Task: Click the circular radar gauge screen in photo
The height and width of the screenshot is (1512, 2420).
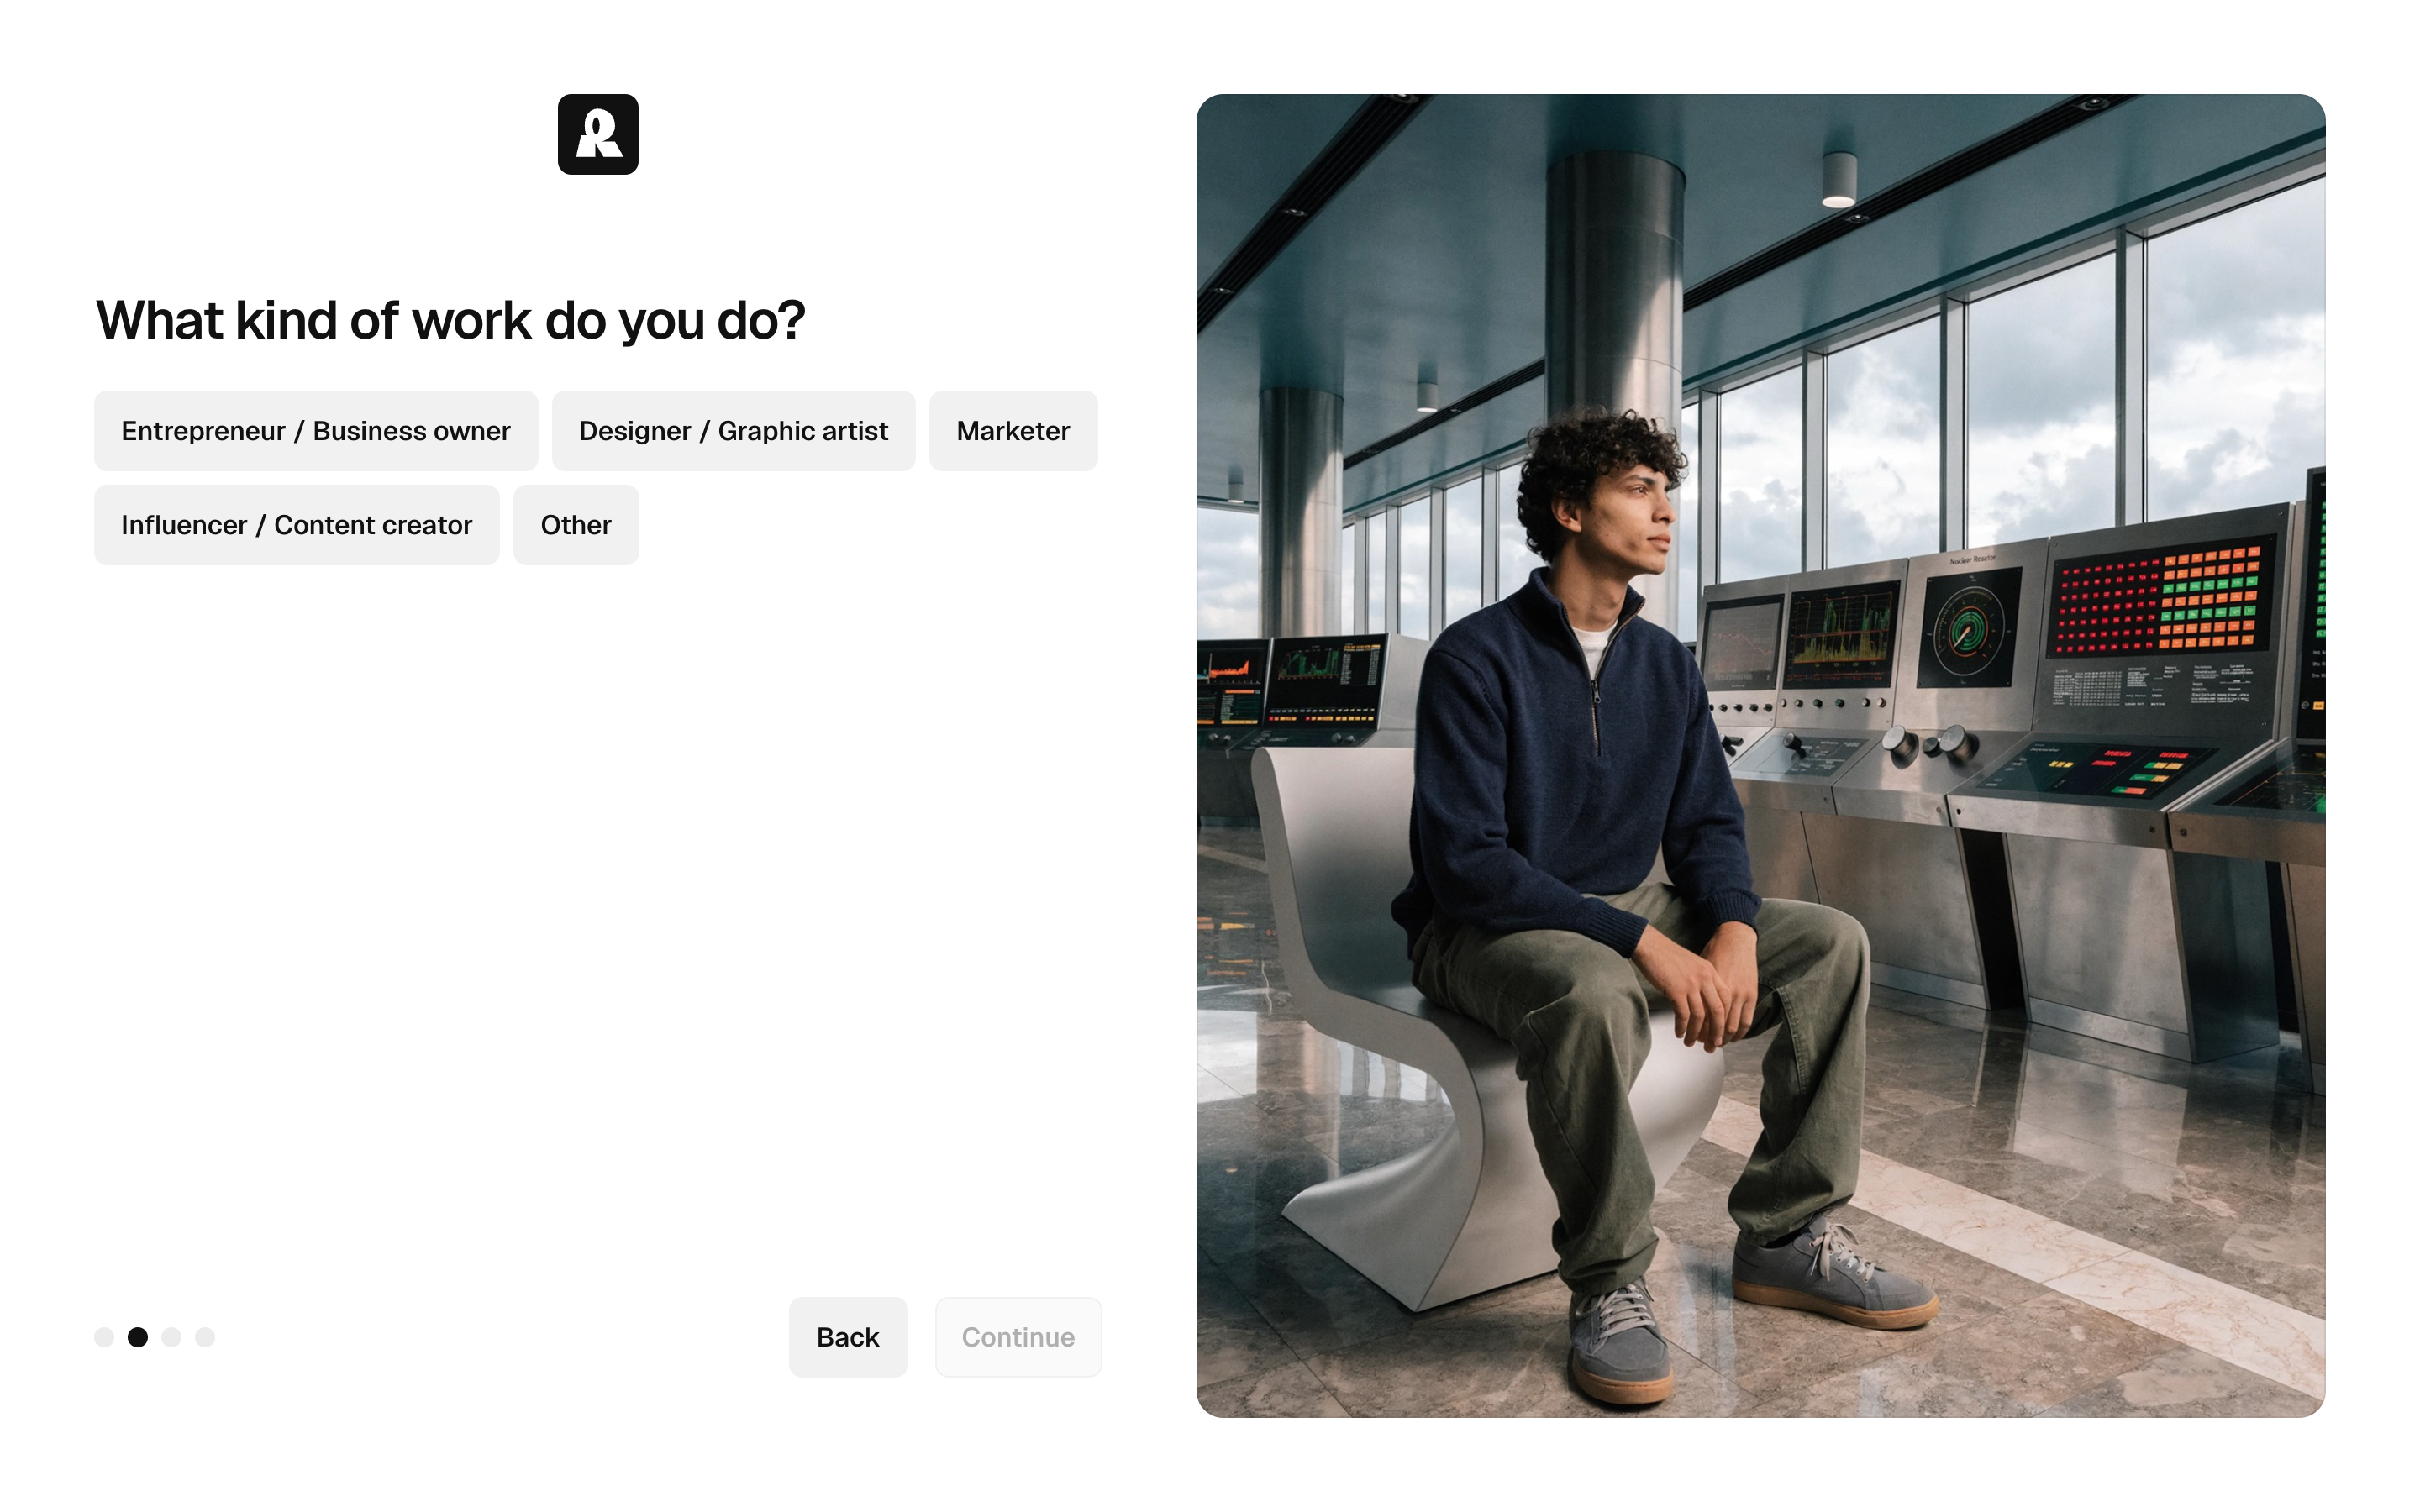Action: tap(1967, 628)
